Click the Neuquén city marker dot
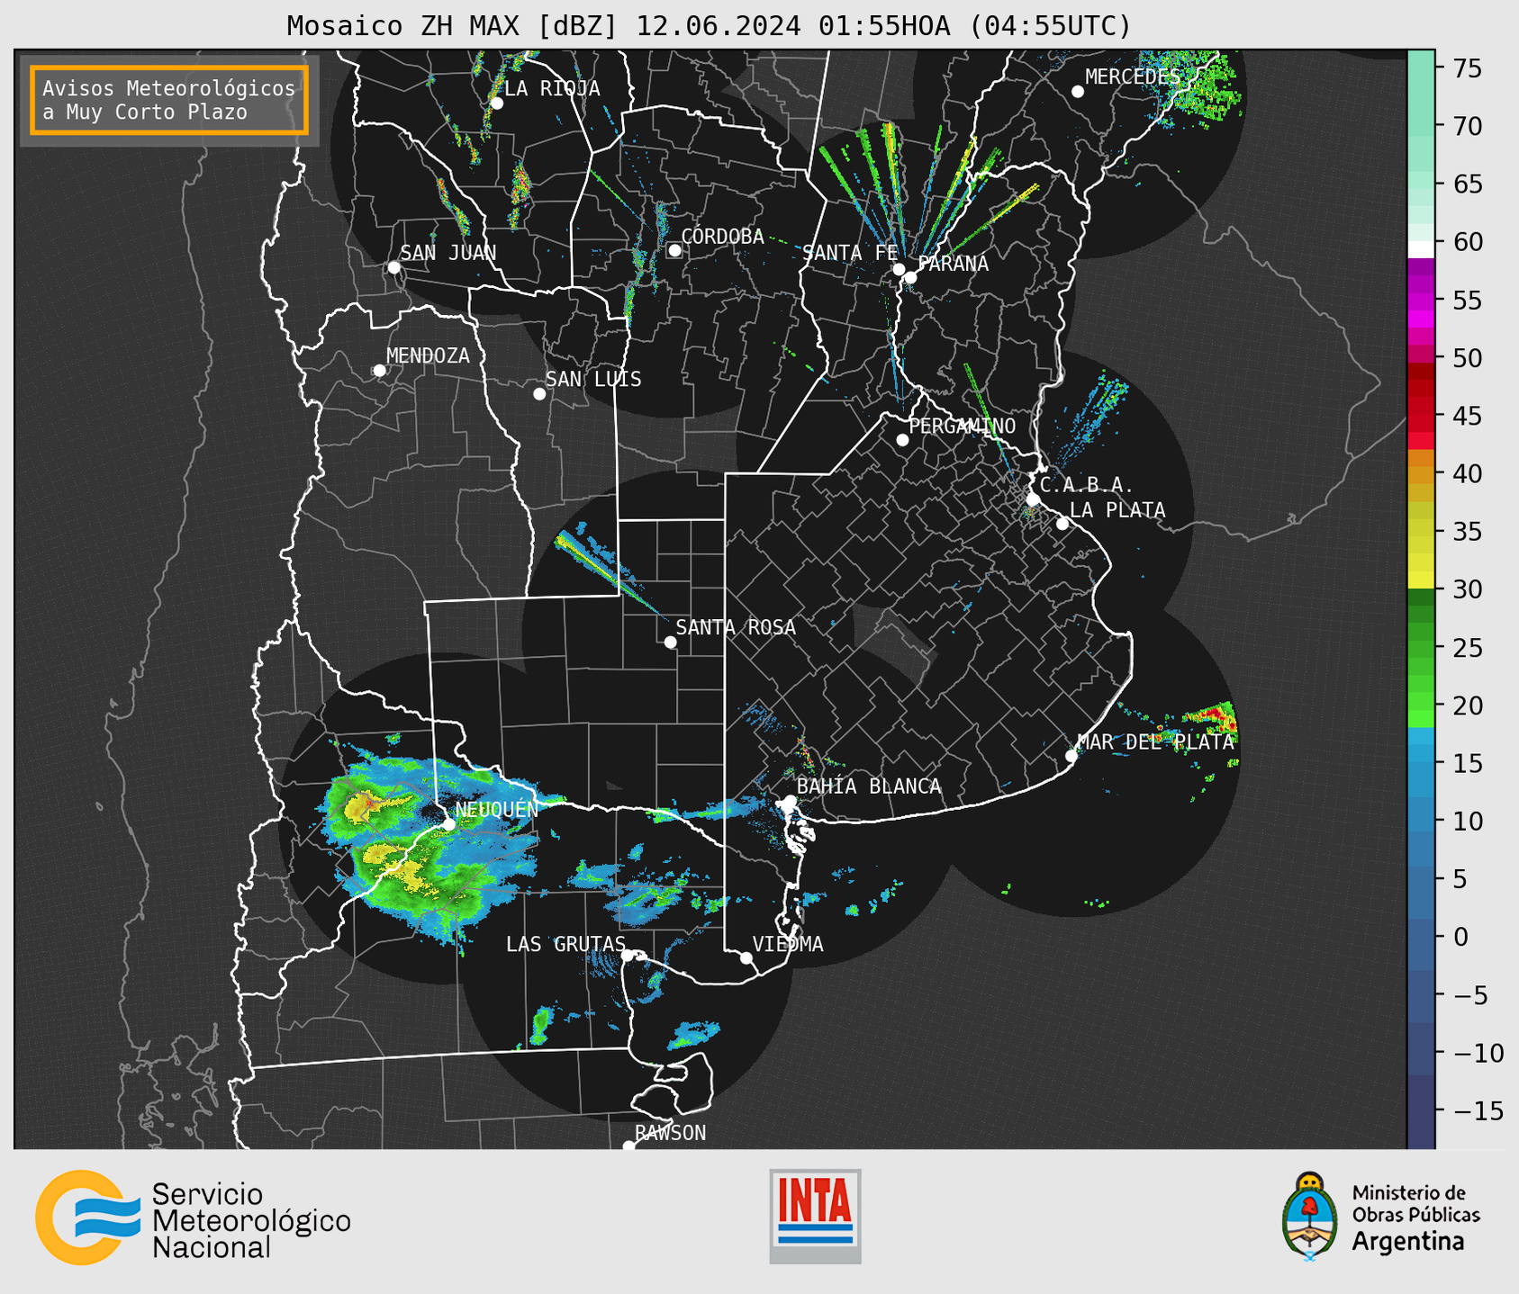Viewport: 1519px width, 1294px height. pos(449,824)
